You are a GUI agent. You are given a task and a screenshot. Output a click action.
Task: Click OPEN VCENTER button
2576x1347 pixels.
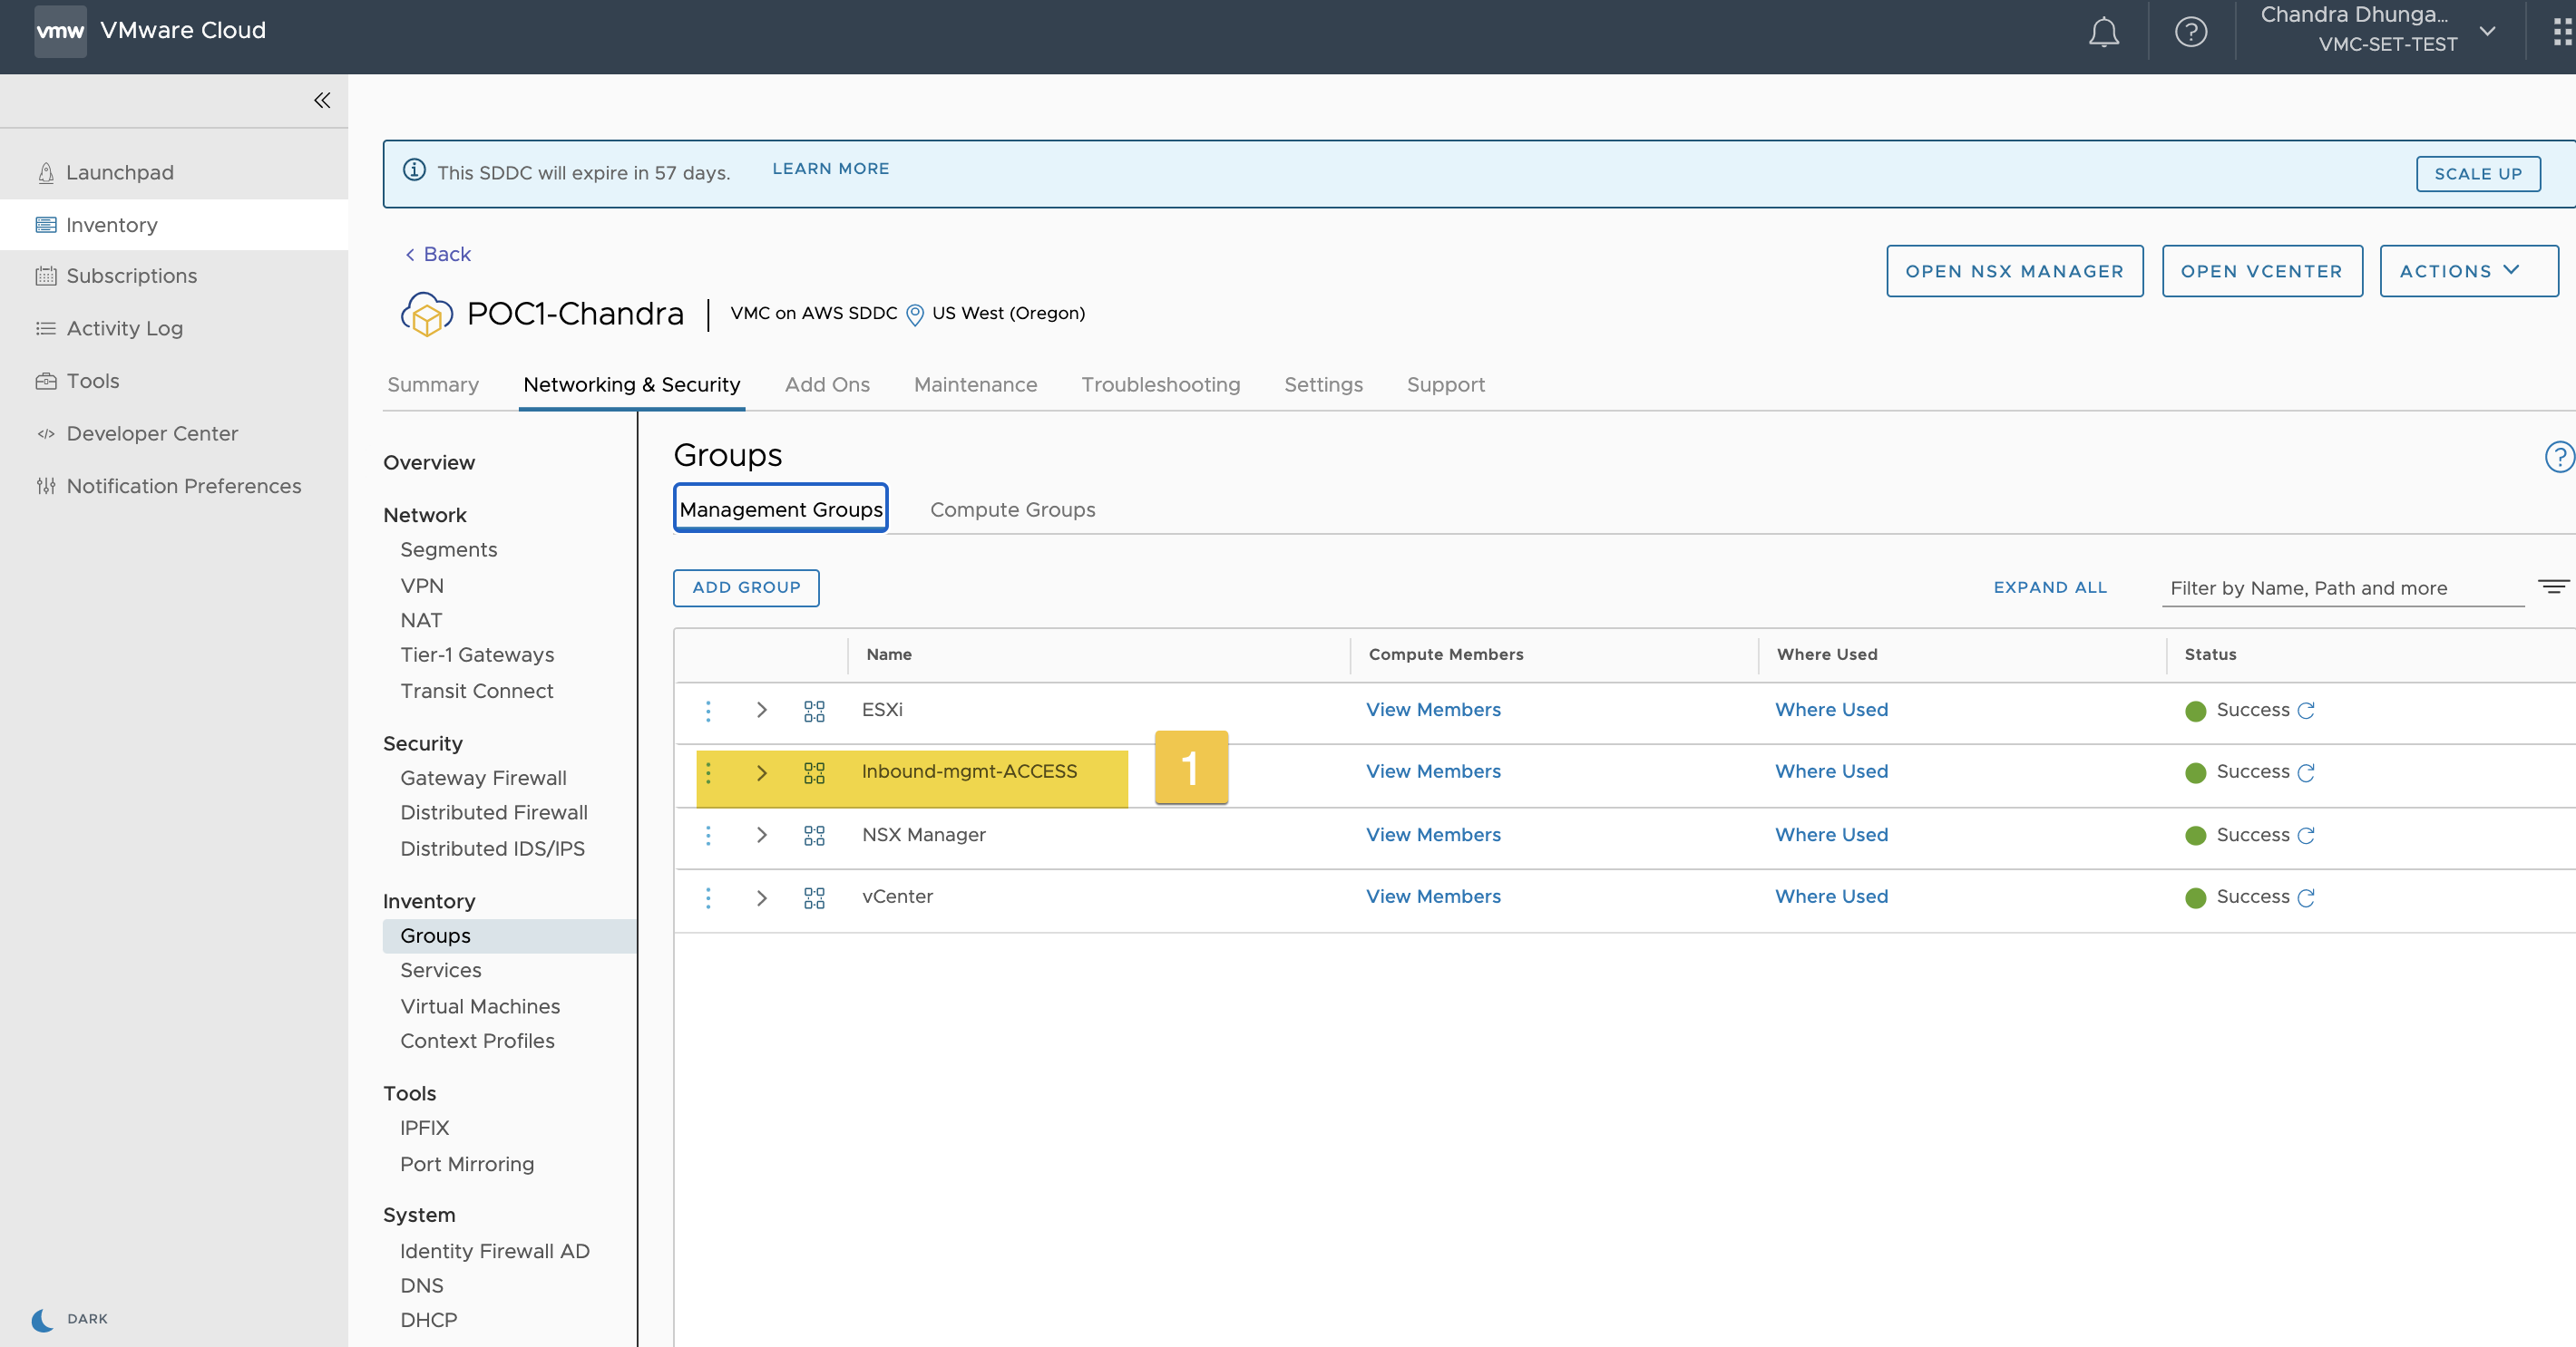coord(2261,271)
